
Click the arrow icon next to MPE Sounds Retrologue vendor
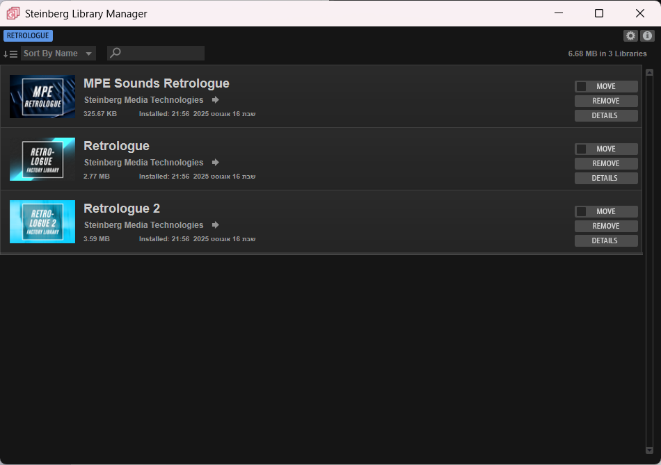pos(216,100)
